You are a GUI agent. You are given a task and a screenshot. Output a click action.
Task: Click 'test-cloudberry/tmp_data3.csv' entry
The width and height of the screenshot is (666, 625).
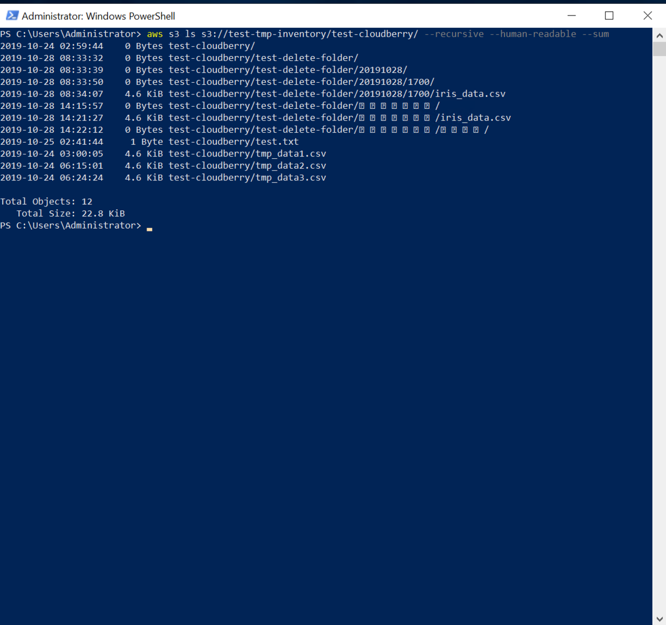248,178
